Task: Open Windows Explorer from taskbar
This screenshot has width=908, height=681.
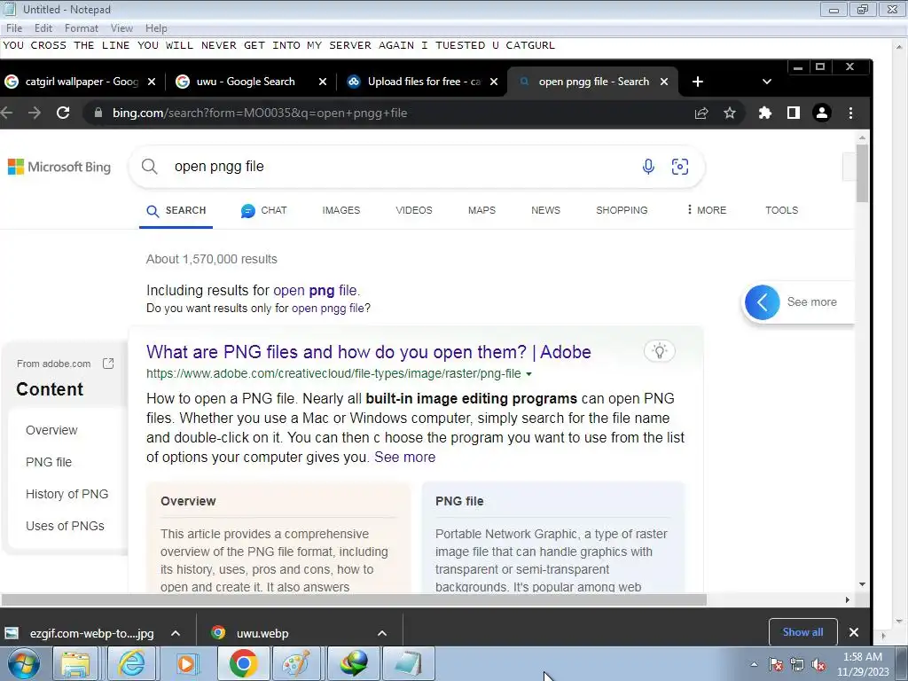Action: pyautogui.click(x=75, y=663)
